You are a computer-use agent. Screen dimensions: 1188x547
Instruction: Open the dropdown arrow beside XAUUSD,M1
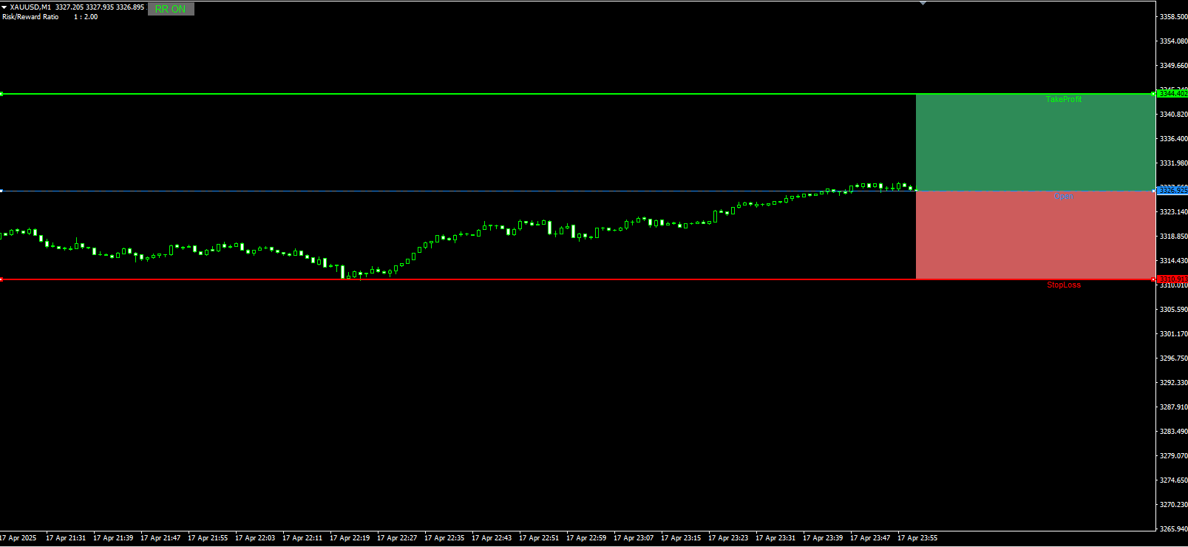click(x=4, y=7)
